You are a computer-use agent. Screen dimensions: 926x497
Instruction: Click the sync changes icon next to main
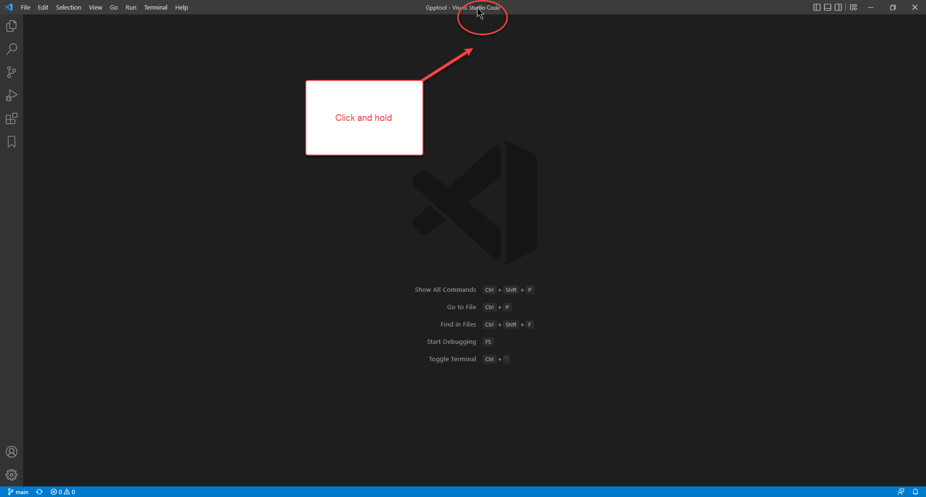point(39,492)
